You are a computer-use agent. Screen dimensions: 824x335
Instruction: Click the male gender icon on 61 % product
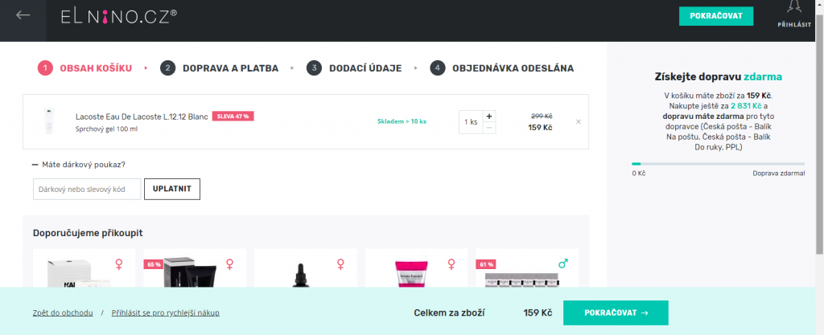pyautogui.click(x=563, y=264)
